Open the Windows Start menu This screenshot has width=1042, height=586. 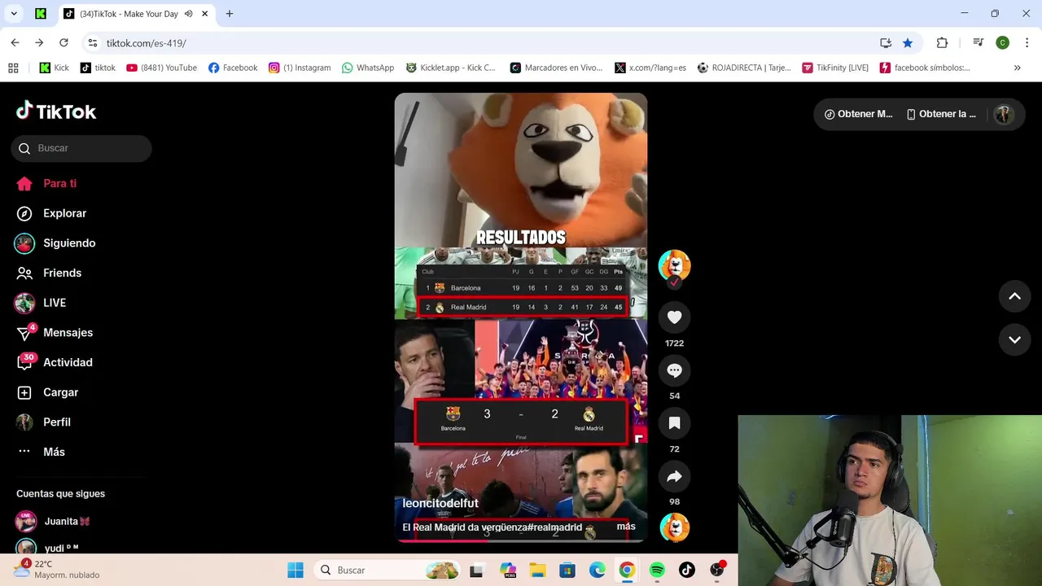coord(296,570)
